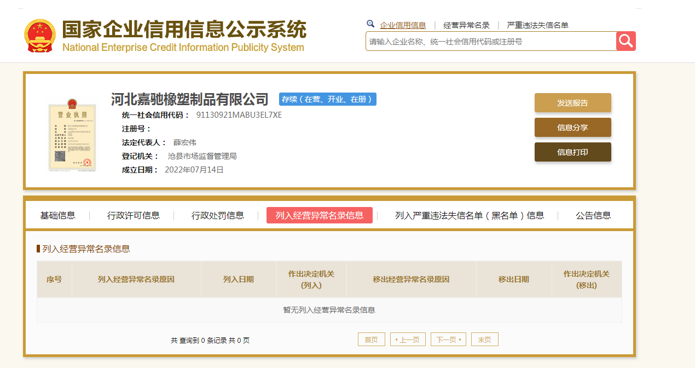Click the 暂无列入经营异常名录信息 empty row
The image size is (695, 368).
point(329,310)
